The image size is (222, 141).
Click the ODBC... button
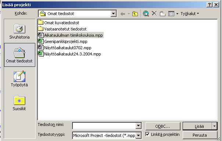click(163, 126)
